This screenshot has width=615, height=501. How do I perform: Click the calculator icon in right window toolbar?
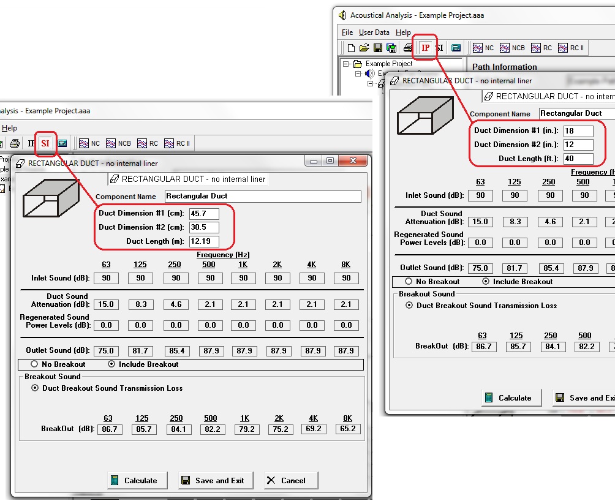(x=456, y=48)
